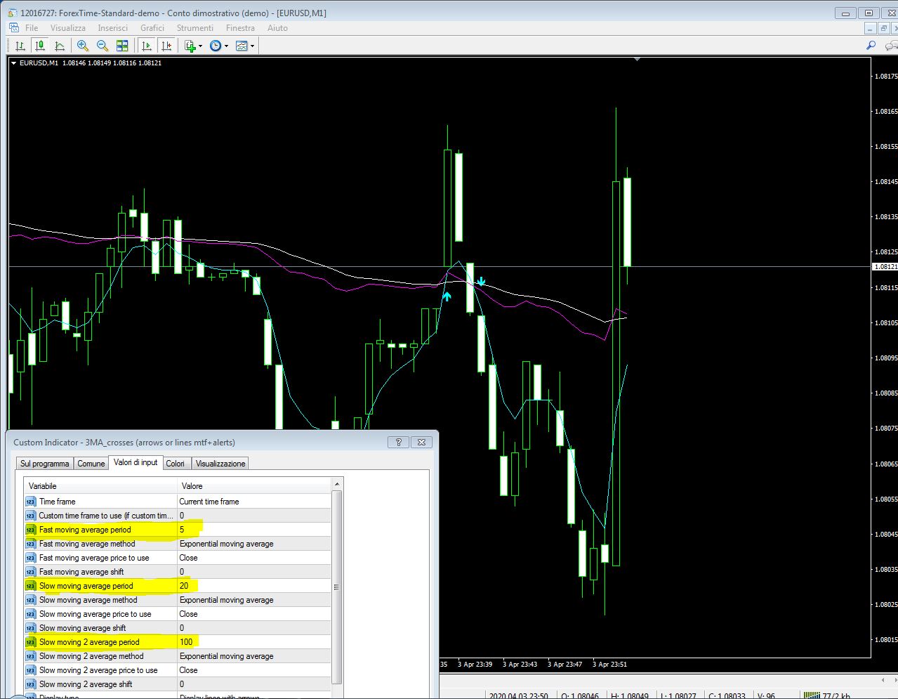Click the slow 2 period value 100
Viewport: 898px width, 699px height.
coord(186,642)
